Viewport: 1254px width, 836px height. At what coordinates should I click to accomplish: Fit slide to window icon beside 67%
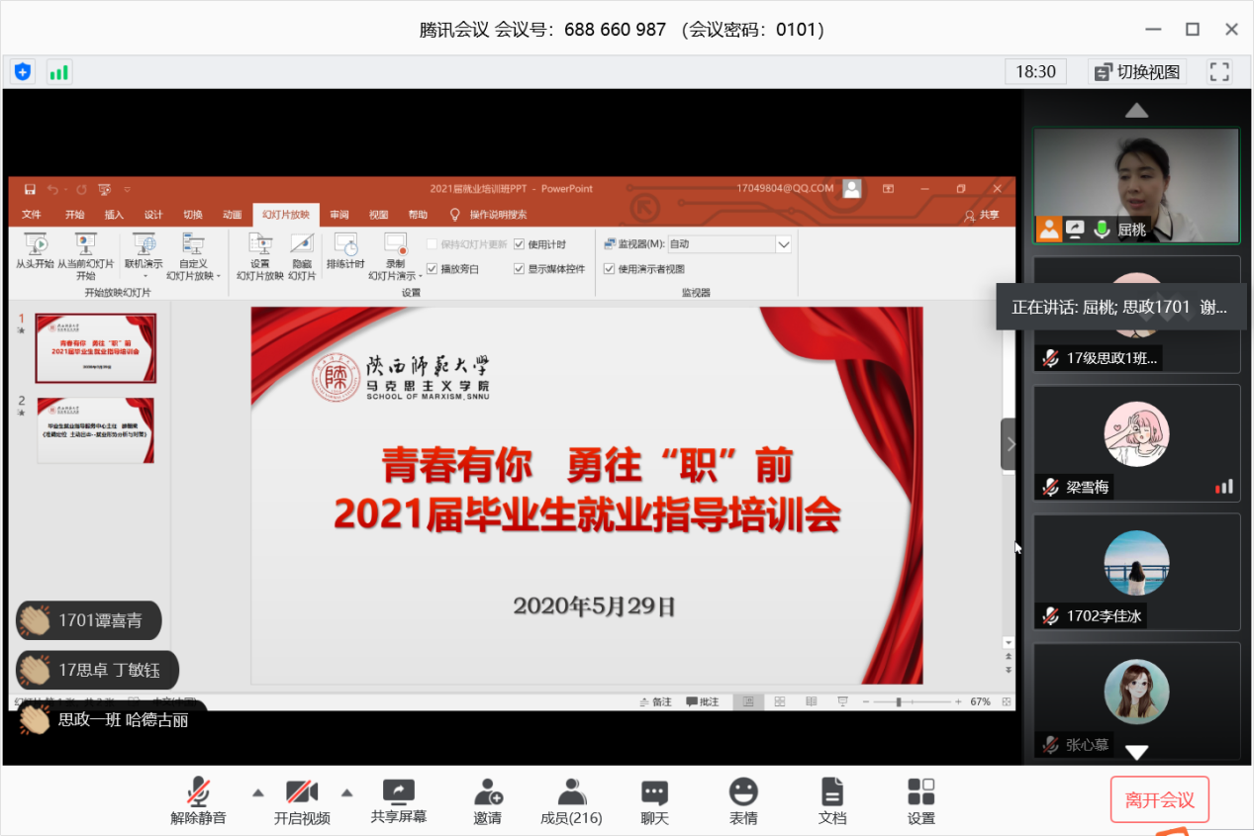click(1005, 701)
